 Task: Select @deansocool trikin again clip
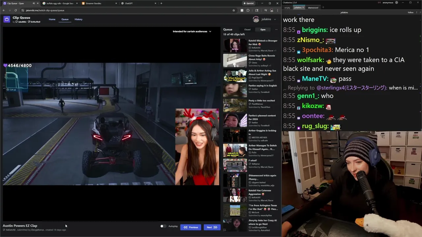click(x=251, y=180)
